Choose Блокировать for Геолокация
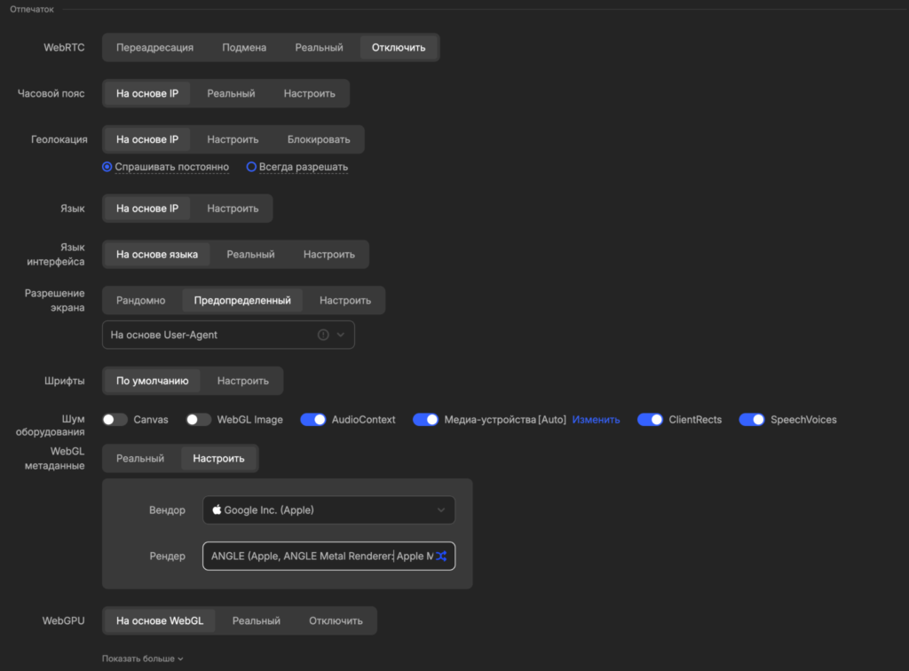909x671 pixels. pos(319,139)
